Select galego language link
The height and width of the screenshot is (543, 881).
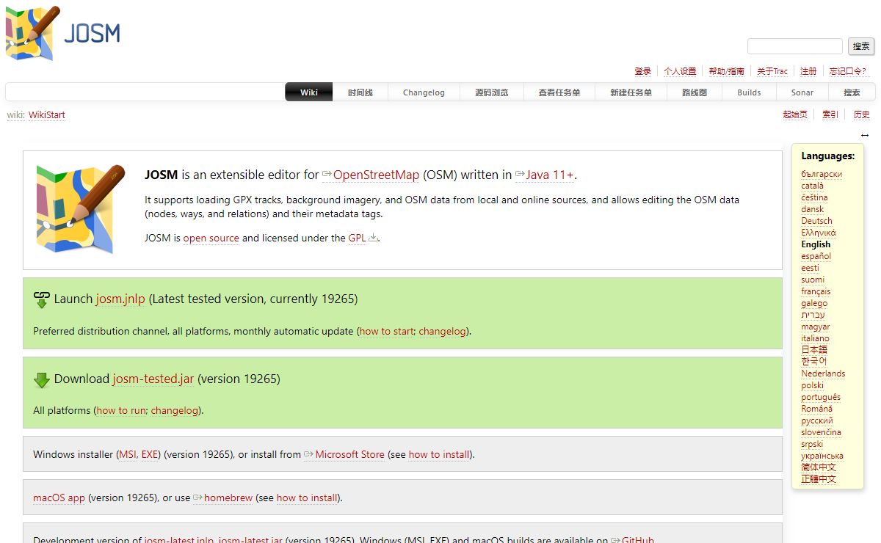(814, 303)
